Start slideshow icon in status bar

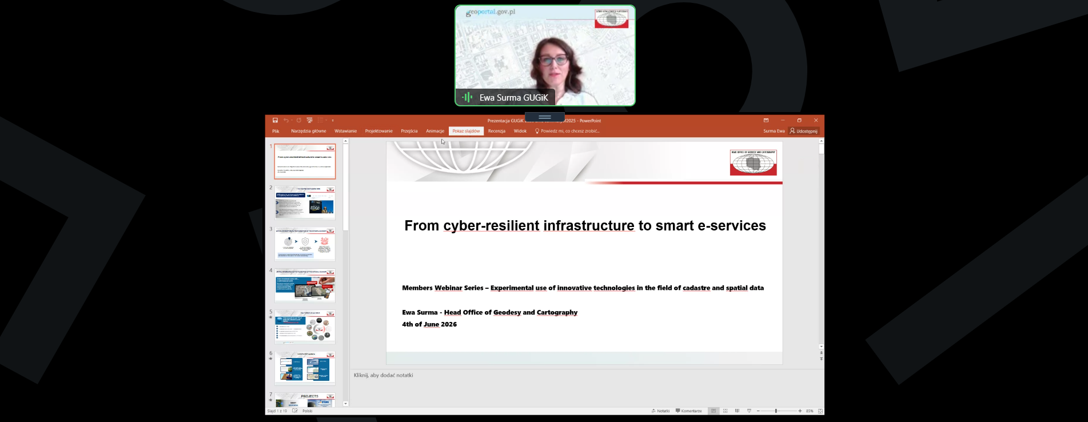pos(749,411)
